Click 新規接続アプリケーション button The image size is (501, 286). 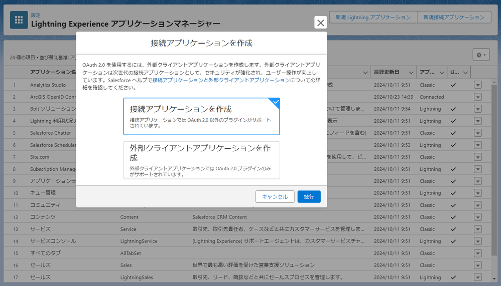coord(454,17)
